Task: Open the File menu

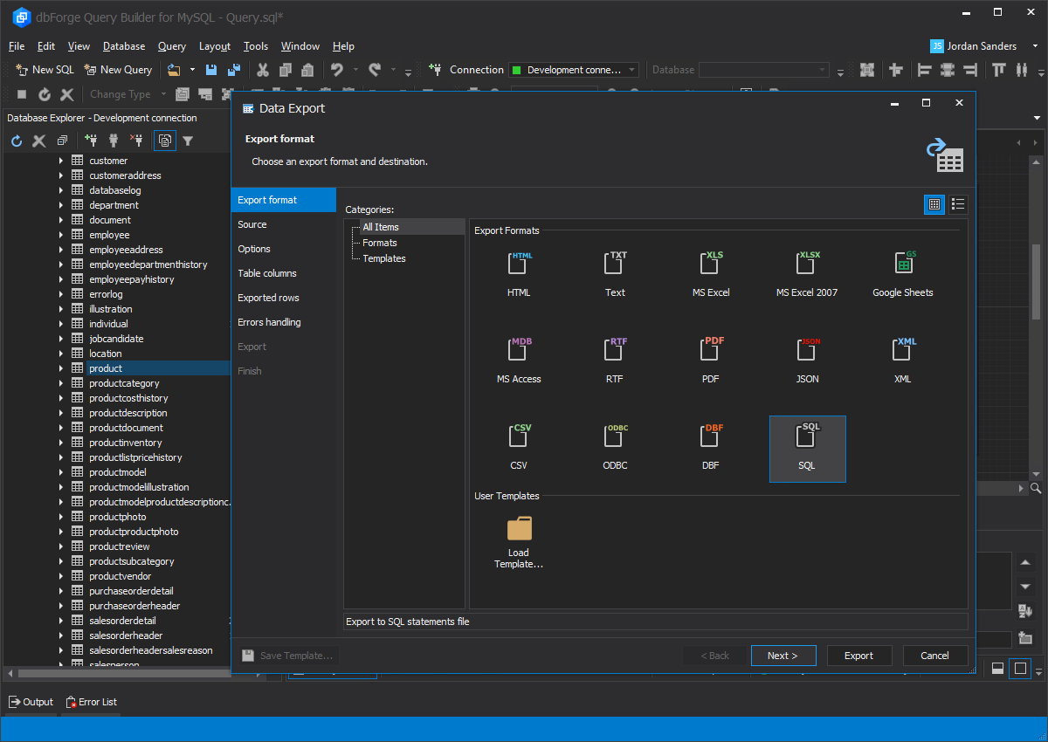Action: [17, 46]
